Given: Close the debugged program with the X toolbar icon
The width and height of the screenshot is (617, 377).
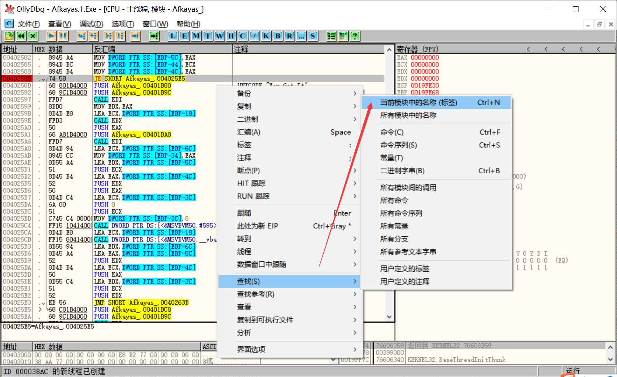Looking at the screenshot, I should (x=33, y=36).
